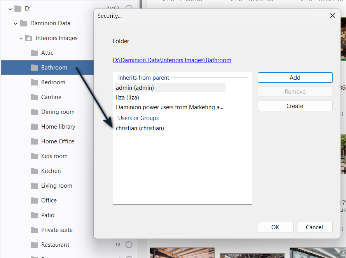
Task: Collapse the D: drive tree node
Action: pos(10,9)
